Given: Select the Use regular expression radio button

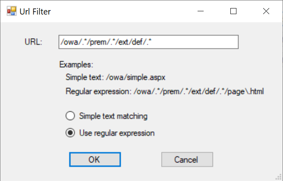Looking at the screenshot, I should (x=70, y=133).
